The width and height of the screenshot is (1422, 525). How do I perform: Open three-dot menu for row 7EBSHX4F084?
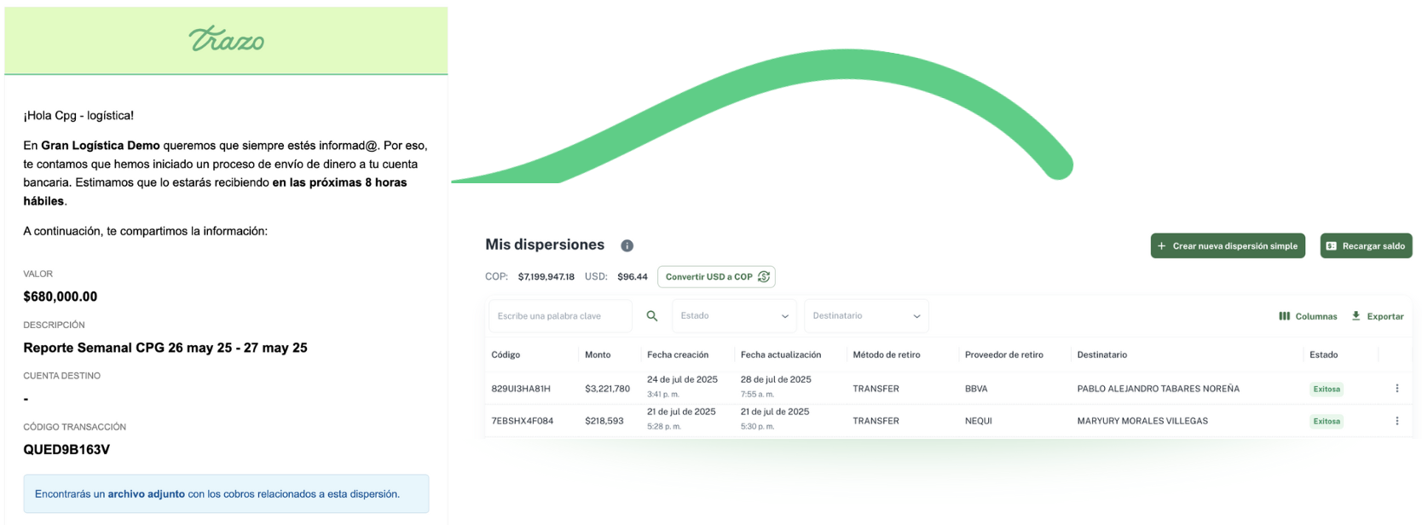(1396, 421)
